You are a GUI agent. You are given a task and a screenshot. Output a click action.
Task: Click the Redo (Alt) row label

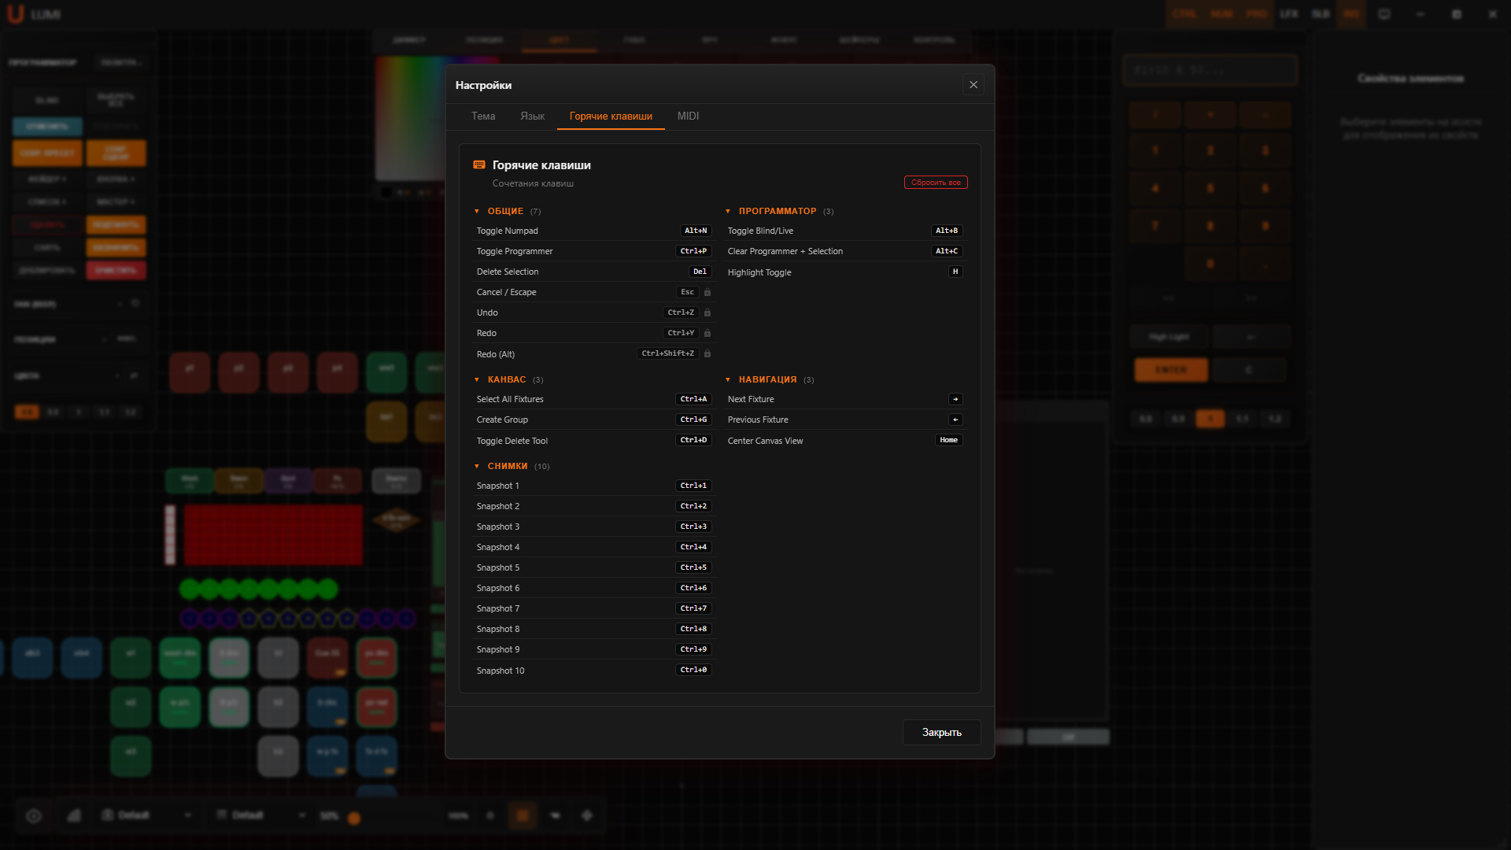[496, 354]
